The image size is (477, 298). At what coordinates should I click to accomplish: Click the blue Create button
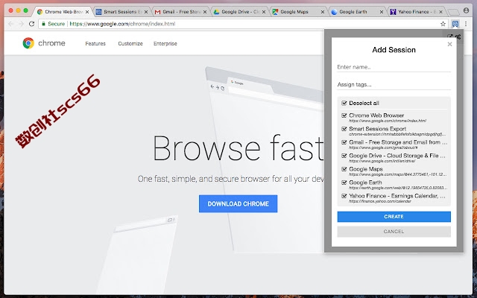point(394,217)
